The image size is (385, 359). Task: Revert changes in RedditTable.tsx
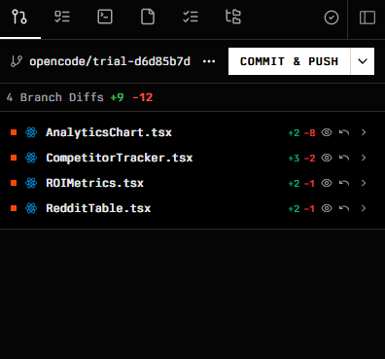(344, 208)
